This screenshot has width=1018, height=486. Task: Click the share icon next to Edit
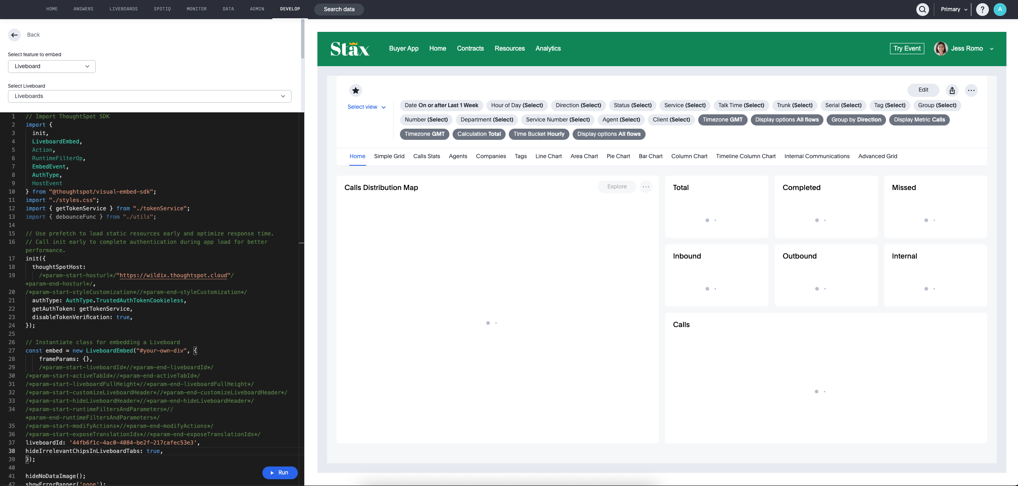pyautogui.click(x=952, y=90)
